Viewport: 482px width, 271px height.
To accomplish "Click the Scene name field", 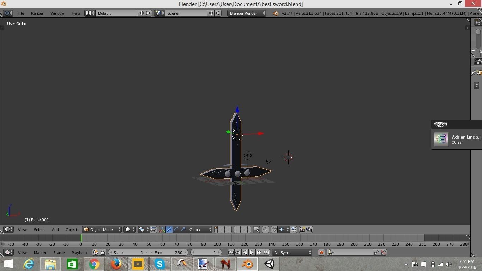I will [x=186, y=13].
